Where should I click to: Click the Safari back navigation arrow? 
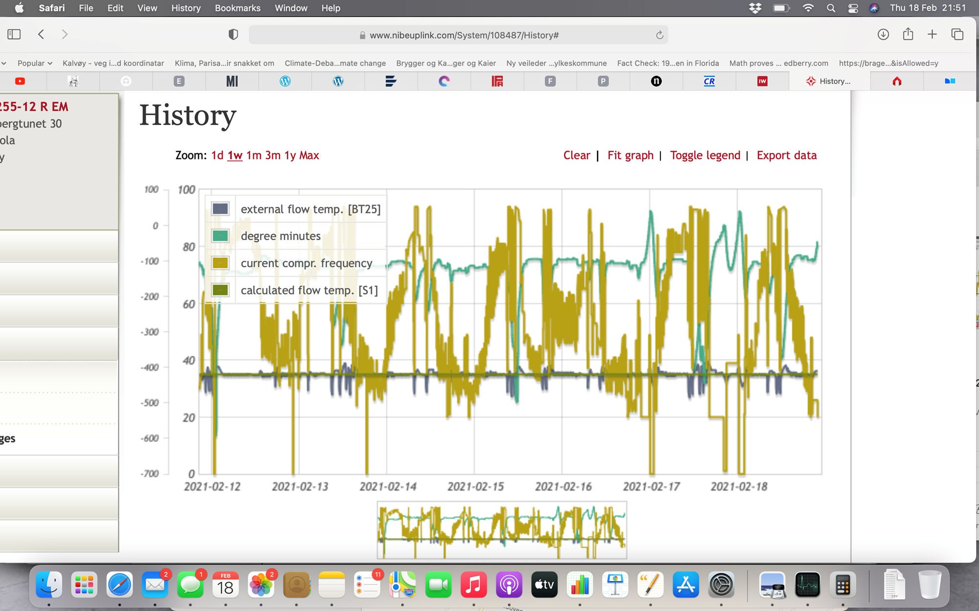point(41,35)
